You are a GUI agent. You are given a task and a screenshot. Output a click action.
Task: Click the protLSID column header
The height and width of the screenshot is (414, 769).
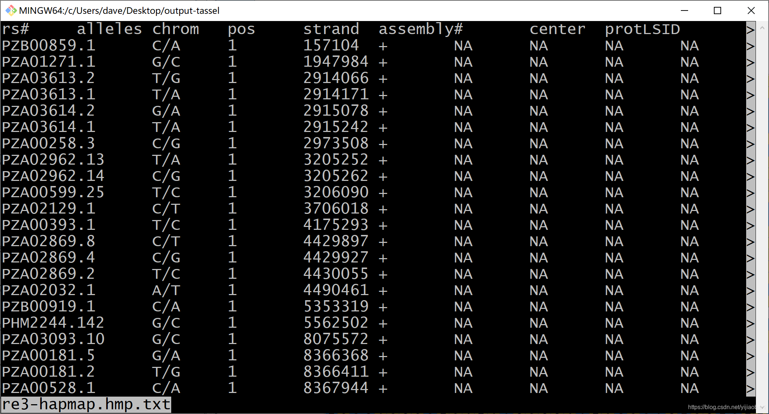click(642, 29)
